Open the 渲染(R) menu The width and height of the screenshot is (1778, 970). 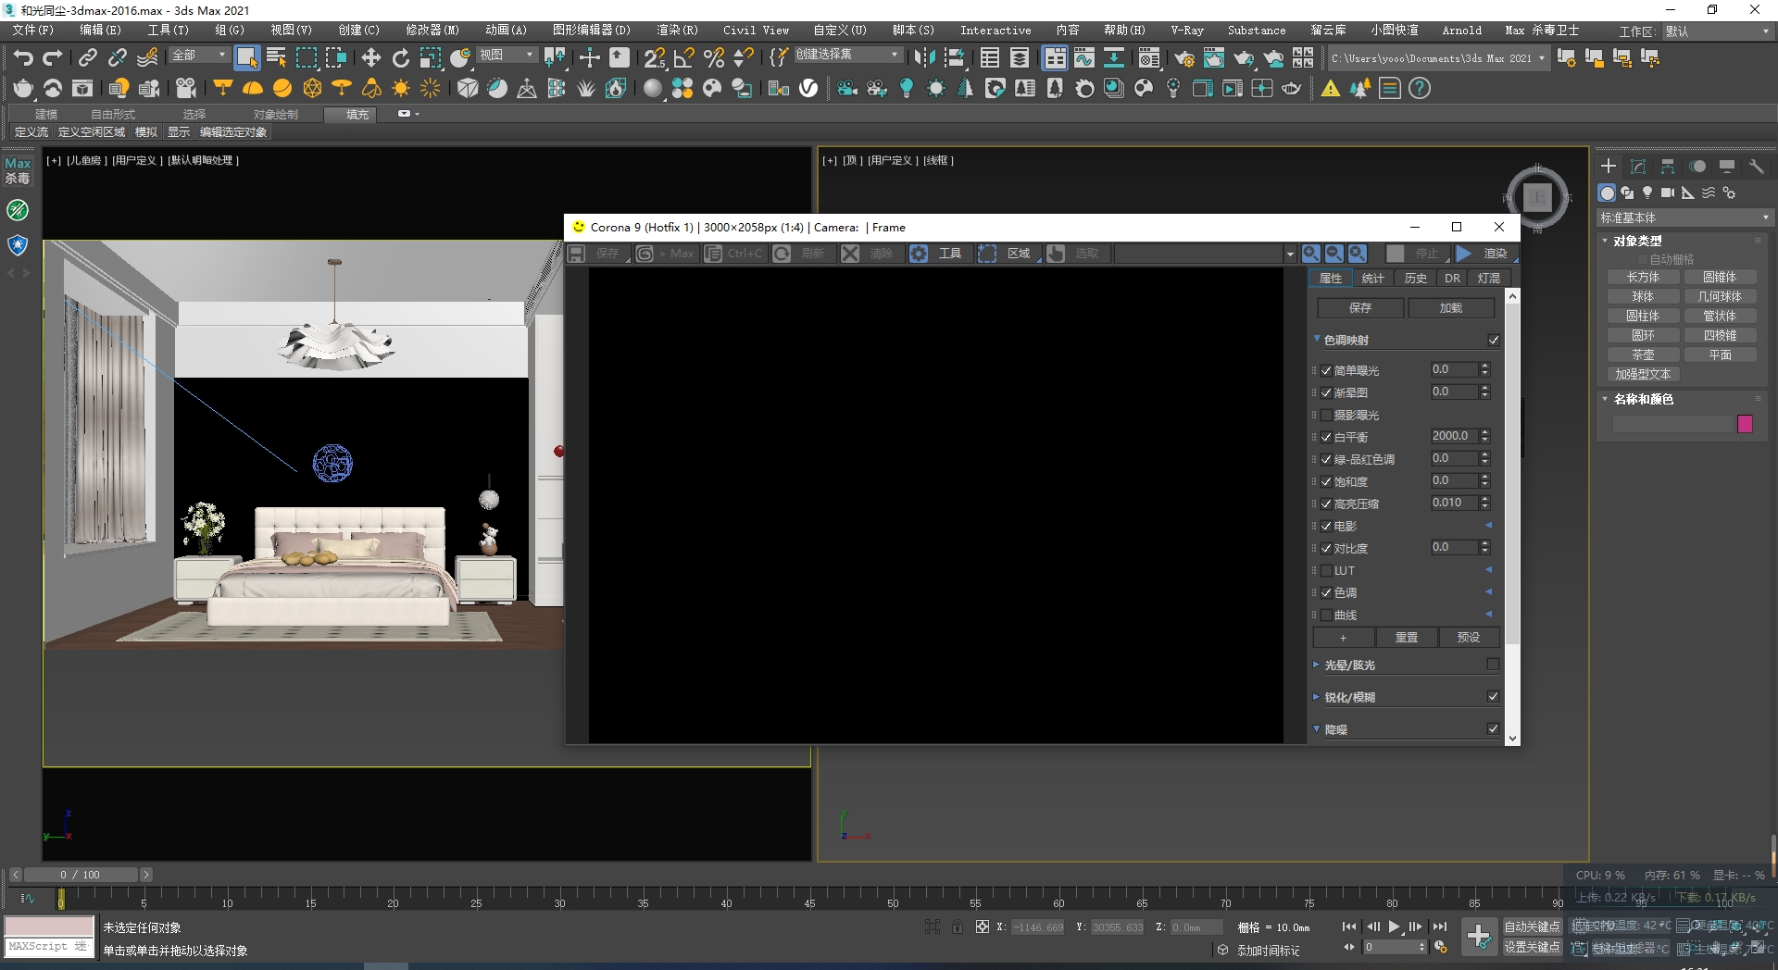pos(677,31)
